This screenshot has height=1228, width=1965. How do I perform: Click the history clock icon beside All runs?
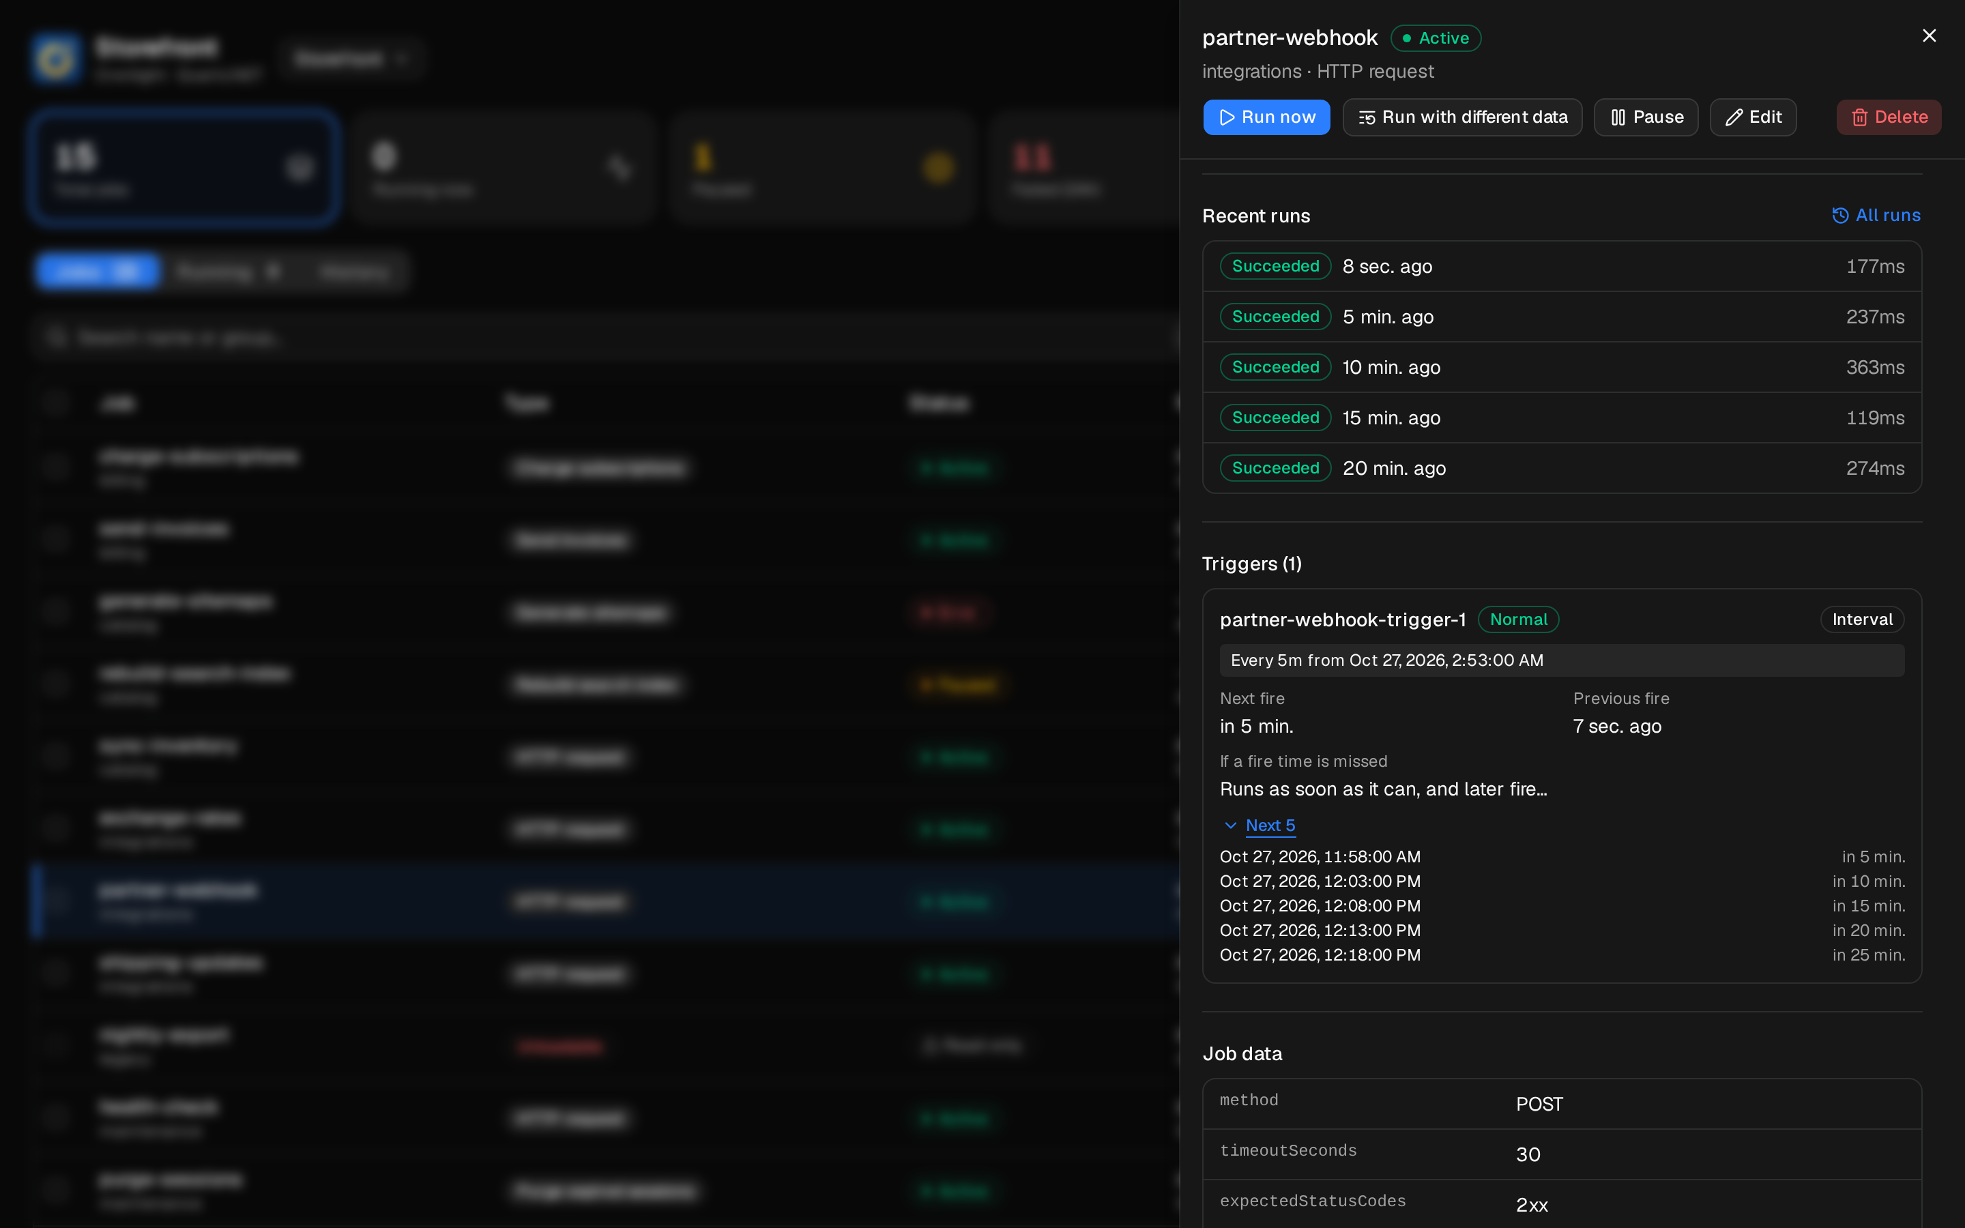(x=1840, y=215)
